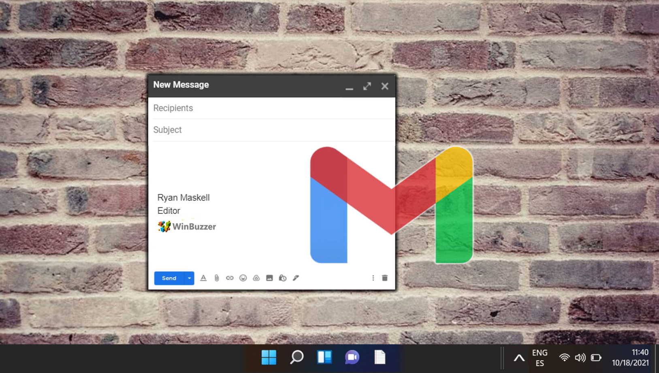The width and height of the screenshot is (659, 373).
Task: Discard the draft with the trash icon
Action: pyautogui.click(x=384, y=278)
